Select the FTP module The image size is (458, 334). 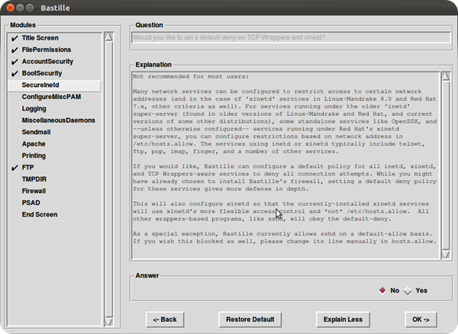click(27, 168)
